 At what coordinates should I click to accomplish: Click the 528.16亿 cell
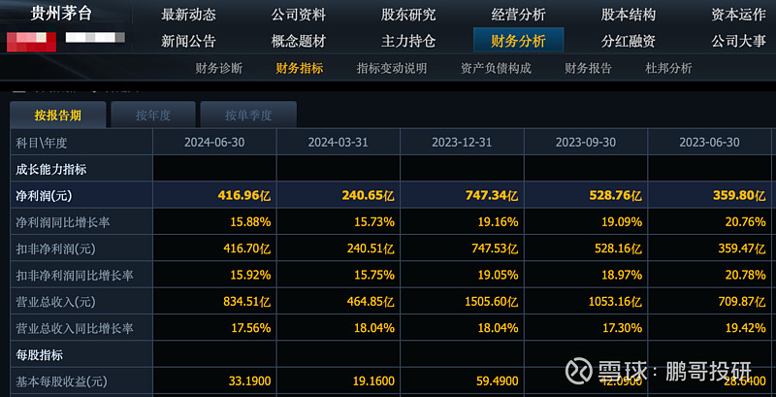coord(616,249)
